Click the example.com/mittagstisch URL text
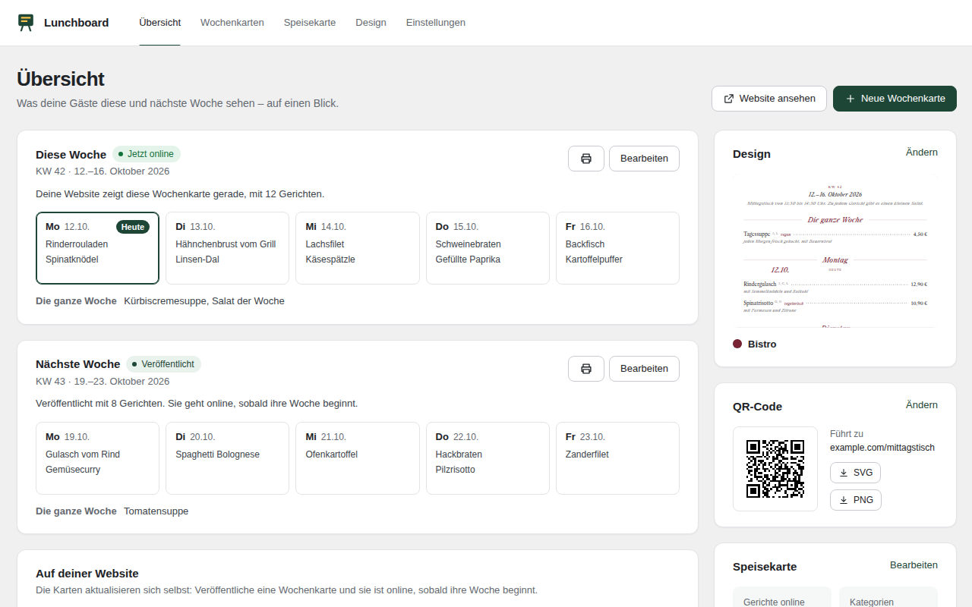This screenshot has width=972, height=607. [882, 448]
